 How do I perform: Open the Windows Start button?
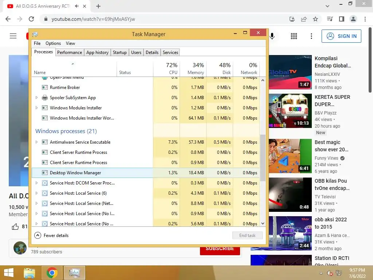(9, 273)
